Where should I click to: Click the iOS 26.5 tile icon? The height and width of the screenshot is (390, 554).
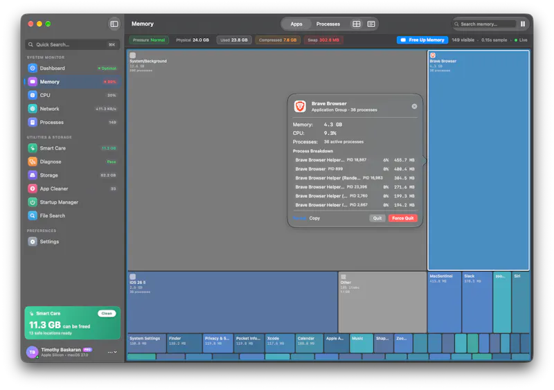(133, 276)
